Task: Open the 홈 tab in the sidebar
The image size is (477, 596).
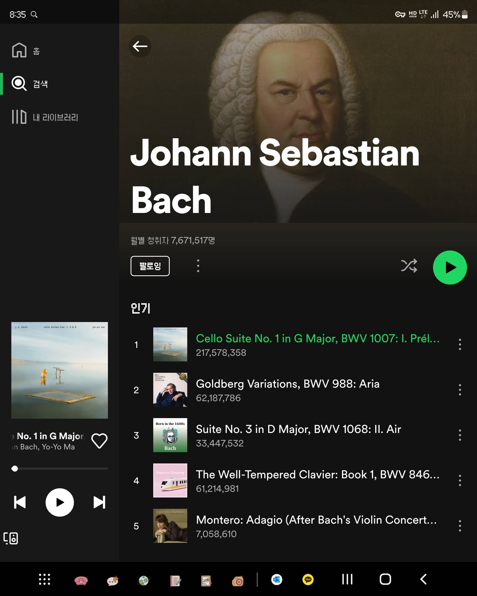Action: [x=26, y=50]
